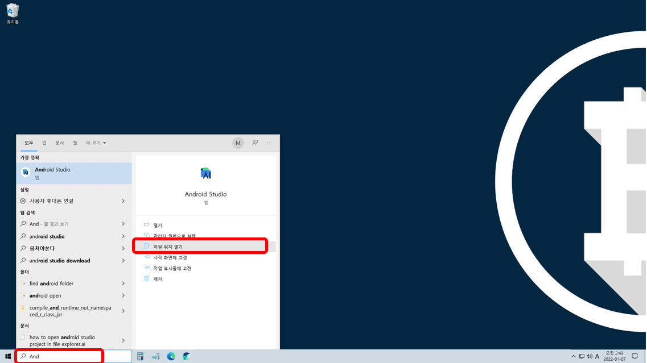Expand arrow for how to open android document
The image size is (647, 363).
point(123,340)
